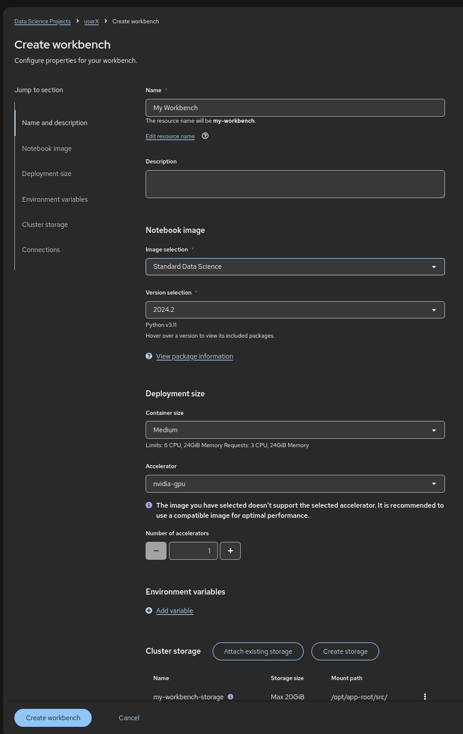Jump to the Environment variables section

pyautogui.click(x=55, y=199)
